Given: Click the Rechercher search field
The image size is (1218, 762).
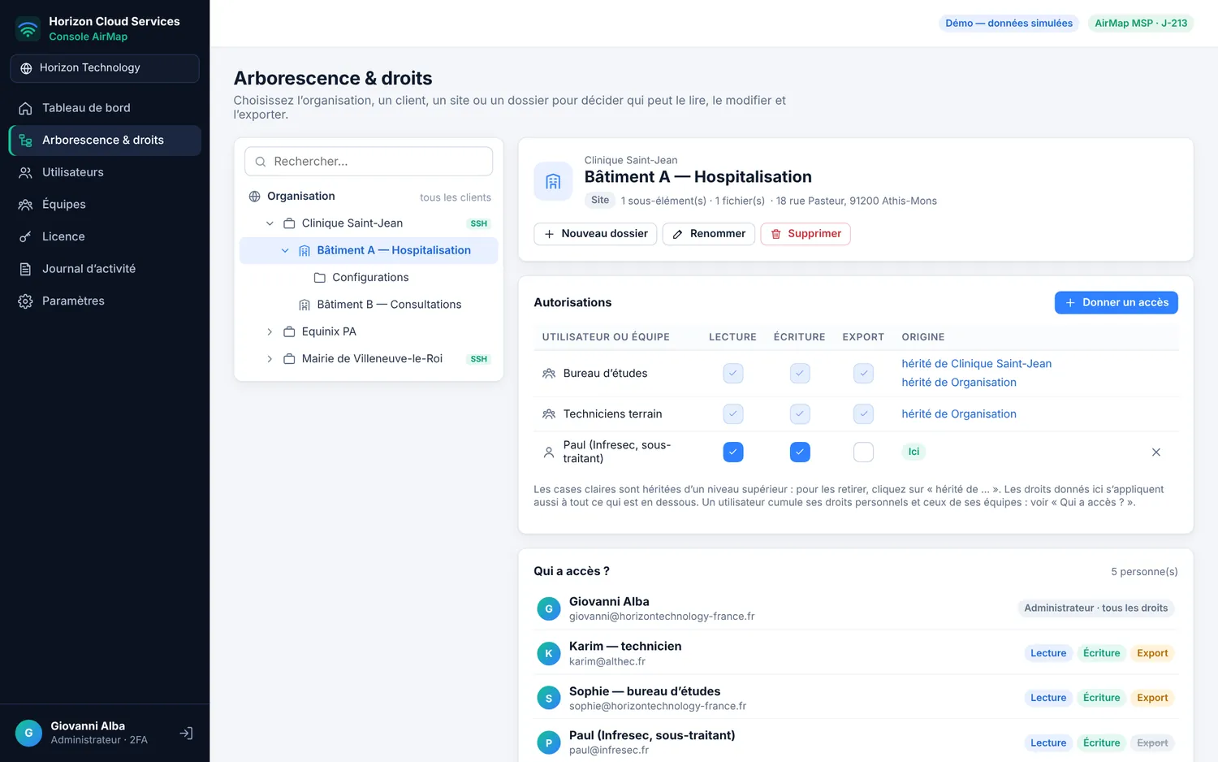Looking at the screenshot, I should [369, 162].
